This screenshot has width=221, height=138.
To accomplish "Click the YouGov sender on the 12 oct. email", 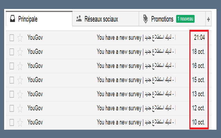I will [x=35, y=108].
